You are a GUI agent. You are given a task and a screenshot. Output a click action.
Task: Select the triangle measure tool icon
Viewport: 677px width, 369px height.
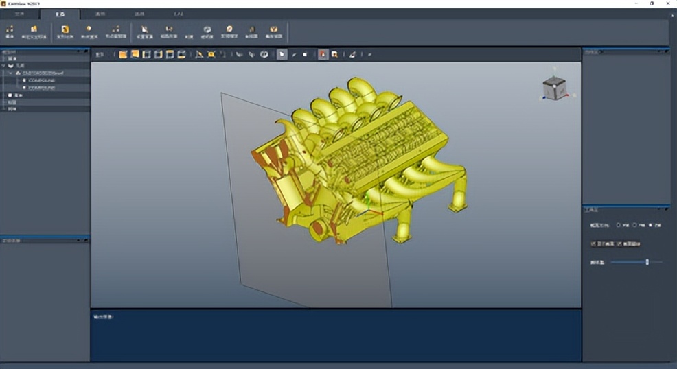pos(199,54)
